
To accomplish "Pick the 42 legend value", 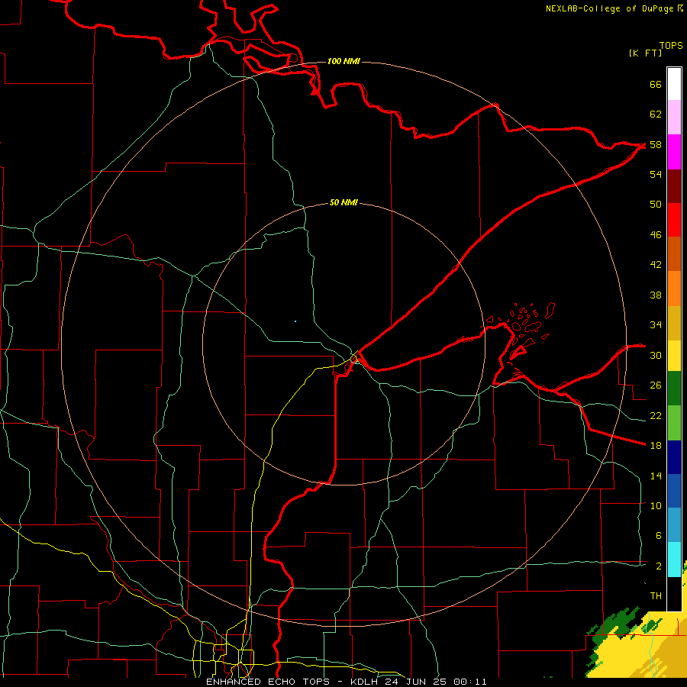I will (656, 264).
